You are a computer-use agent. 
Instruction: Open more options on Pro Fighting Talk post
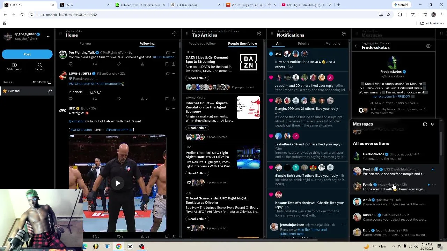(x=174, y=53)
